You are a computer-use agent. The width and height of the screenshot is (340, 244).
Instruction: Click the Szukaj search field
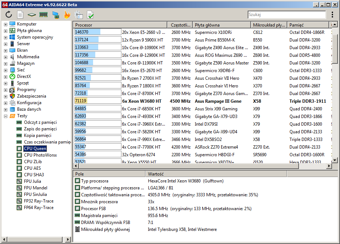click(x=287, y=15)
